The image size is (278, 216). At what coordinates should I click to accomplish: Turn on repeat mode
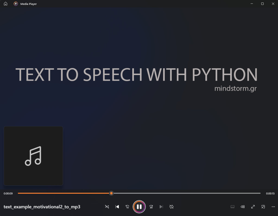tap(171, 207)
